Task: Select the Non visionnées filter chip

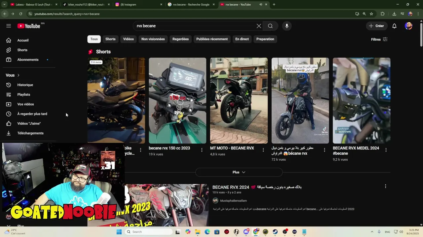Action: 153,39
